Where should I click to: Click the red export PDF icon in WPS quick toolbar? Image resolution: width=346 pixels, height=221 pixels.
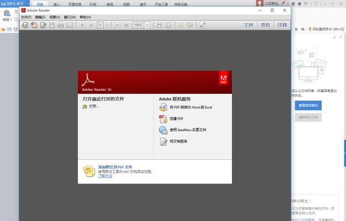[x=16, y=29]
